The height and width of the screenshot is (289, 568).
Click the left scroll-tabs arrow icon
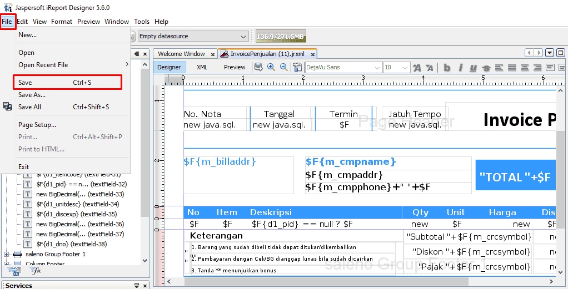pos(530,53)
